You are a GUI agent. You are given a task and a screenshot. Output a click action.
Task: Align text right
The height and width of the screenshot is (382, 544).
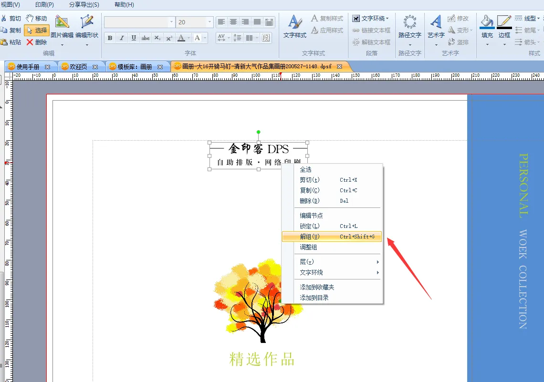pos(245,22)
